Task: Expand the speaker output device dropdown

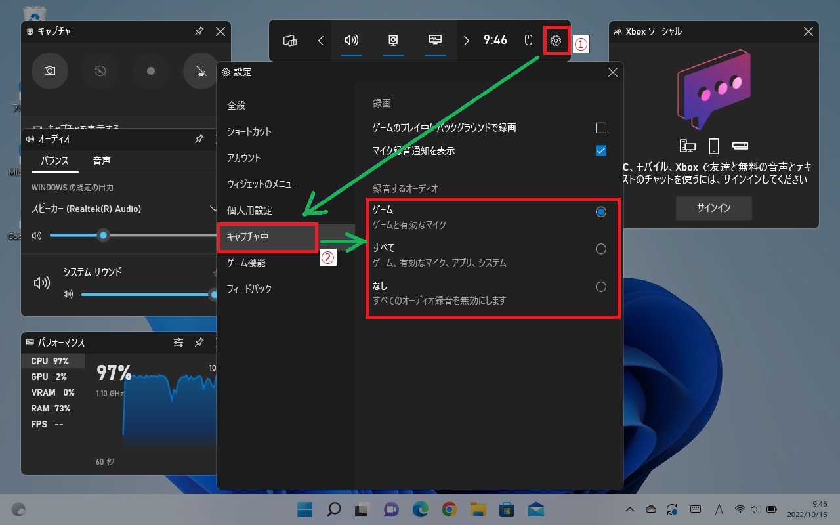Action: click(213, 209)
